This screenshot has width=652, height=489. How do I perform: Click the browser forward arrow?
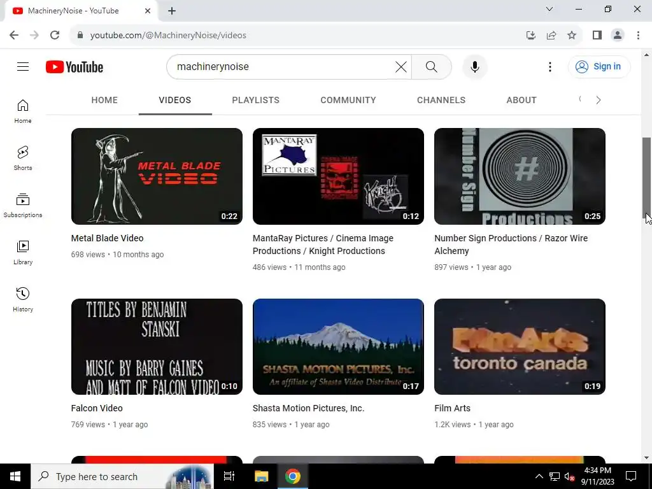[x=34, y=35]
